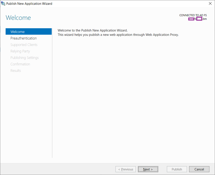This screenshot has width=215, height=175.
Task: Click the Next button
Action: (x=148, y=169)
